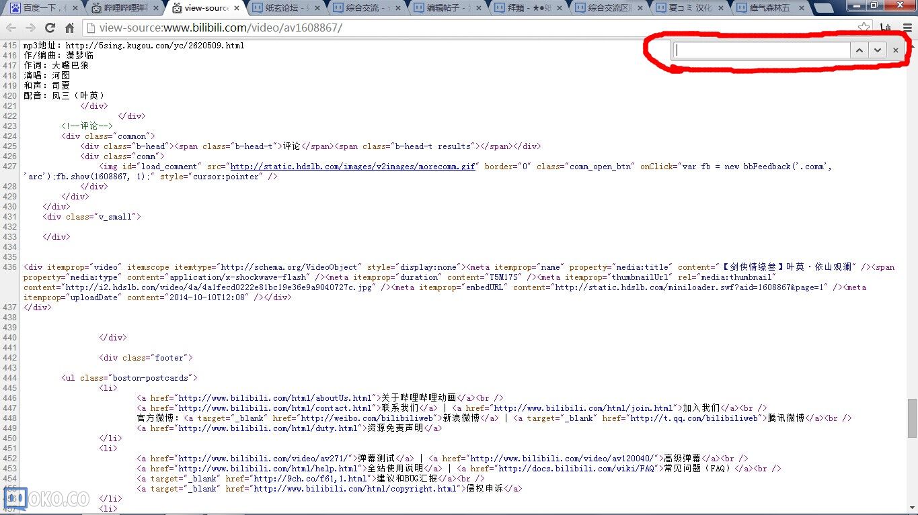Open the contact.html href link
The height and width of the screenshot is (515, 918).
point(274,408)
